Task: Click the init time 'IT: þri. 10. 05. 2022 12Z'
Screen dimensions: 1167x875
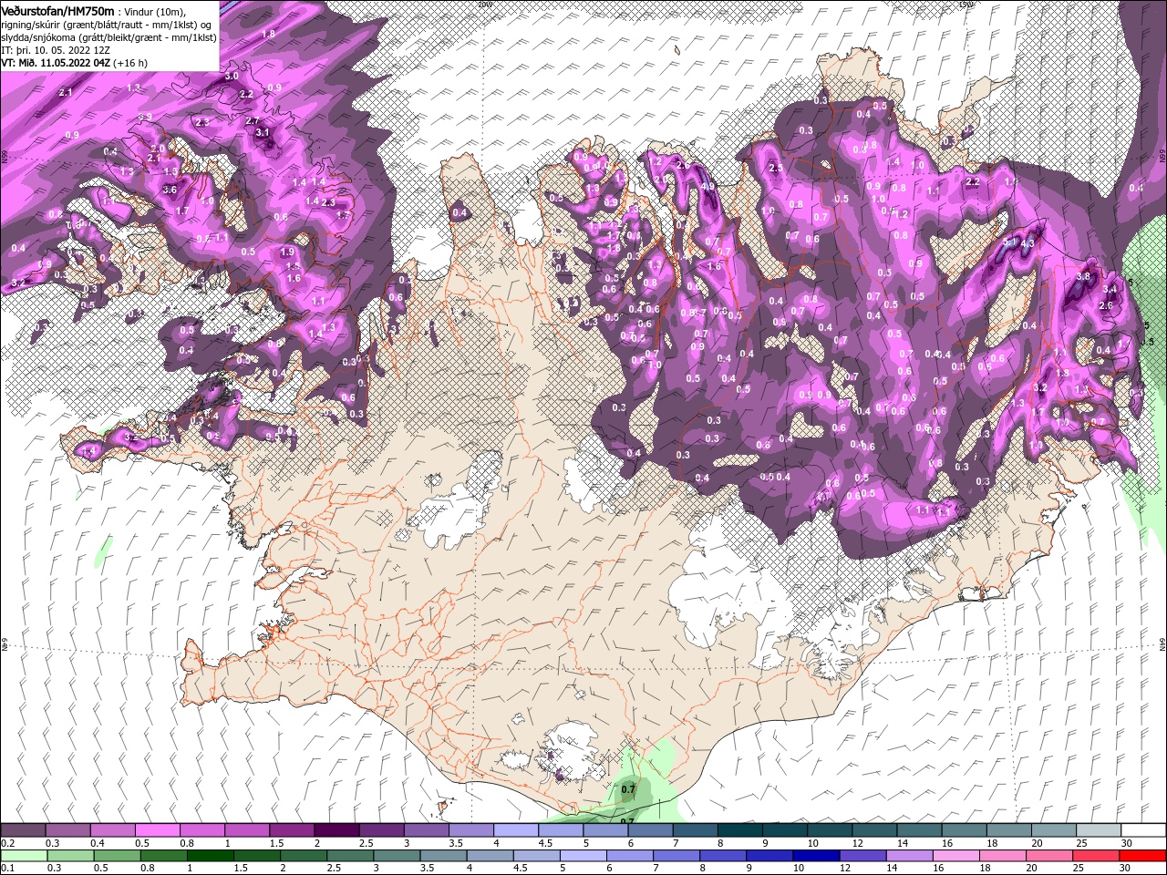Action: (x=56, y=50)
